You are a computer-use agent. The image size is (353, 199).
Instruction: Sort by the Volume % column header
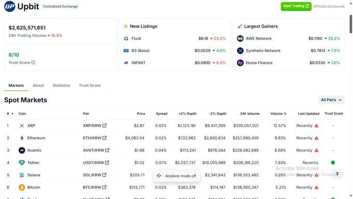pos(278,114)
